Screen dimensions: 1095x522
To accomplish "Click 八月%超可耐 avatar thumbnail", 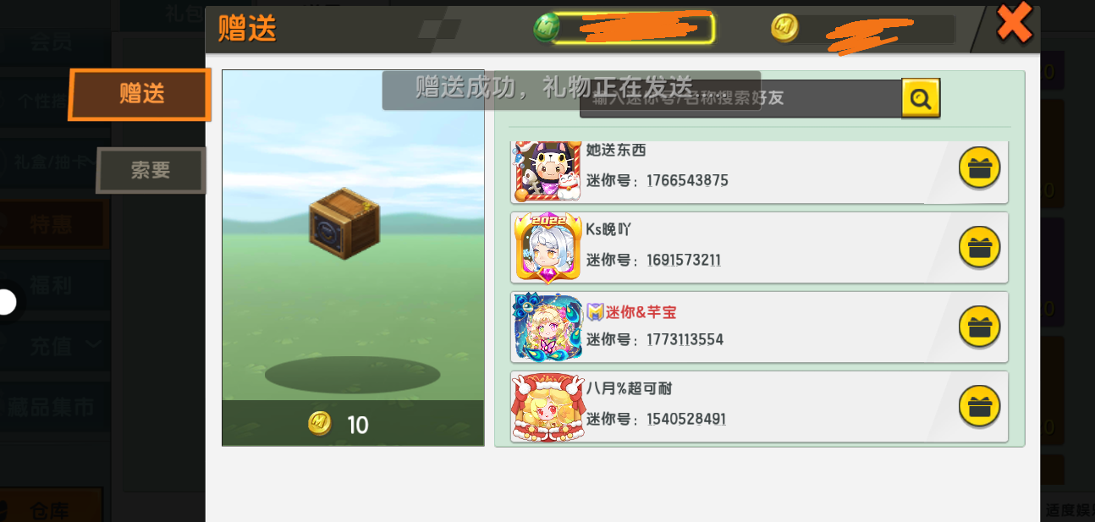I will click(x=548, y=407).
